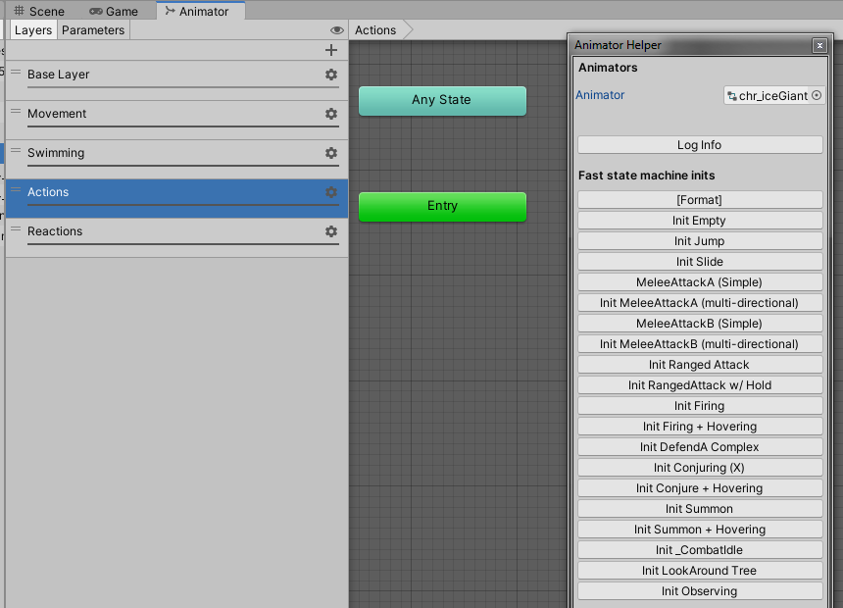Open the Actions layer gear settings
The width and height of the screenshot is (843, 608).
tap(330, 192)
